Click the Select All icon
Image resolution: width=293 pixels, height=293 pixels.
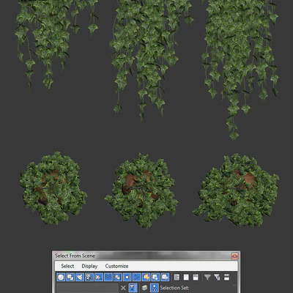[x=177, y=277]
